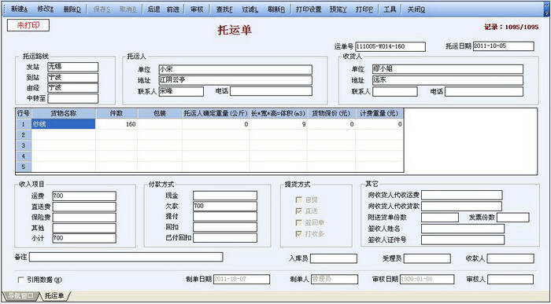Click the 新建 toolbar button
Screen dimensions: 551x304
20,9
